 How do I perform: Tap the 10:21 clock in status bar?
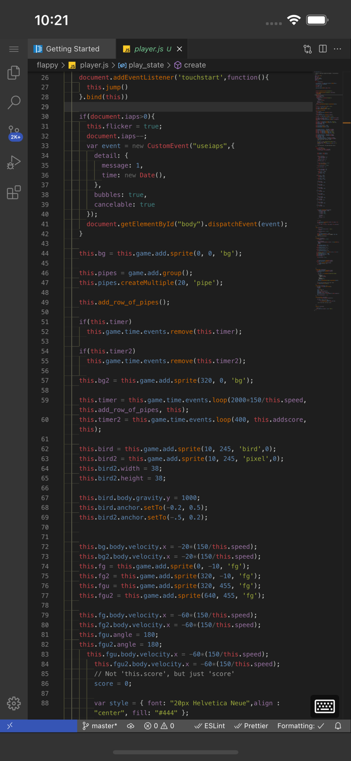coord(51,20)
